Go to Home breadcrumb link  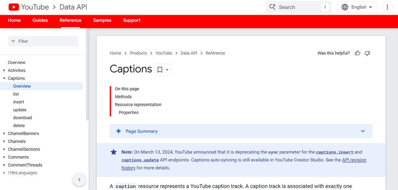115,53
